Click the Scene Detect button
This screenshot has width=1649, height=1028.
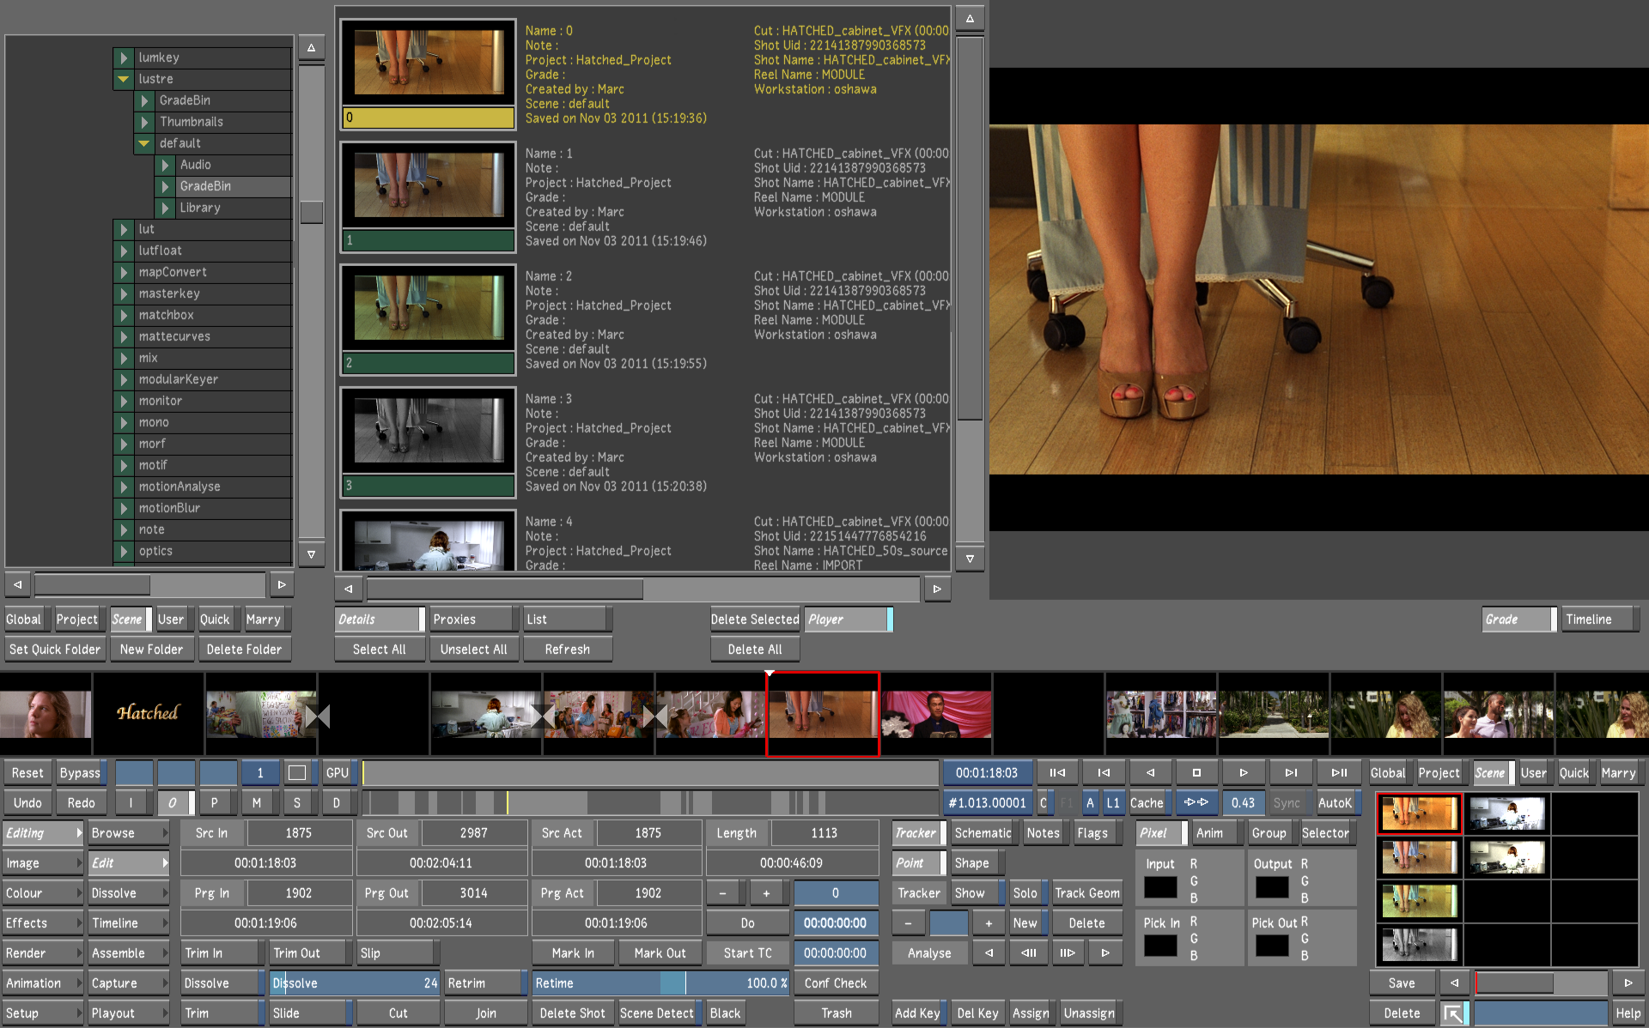point(657,1013)
